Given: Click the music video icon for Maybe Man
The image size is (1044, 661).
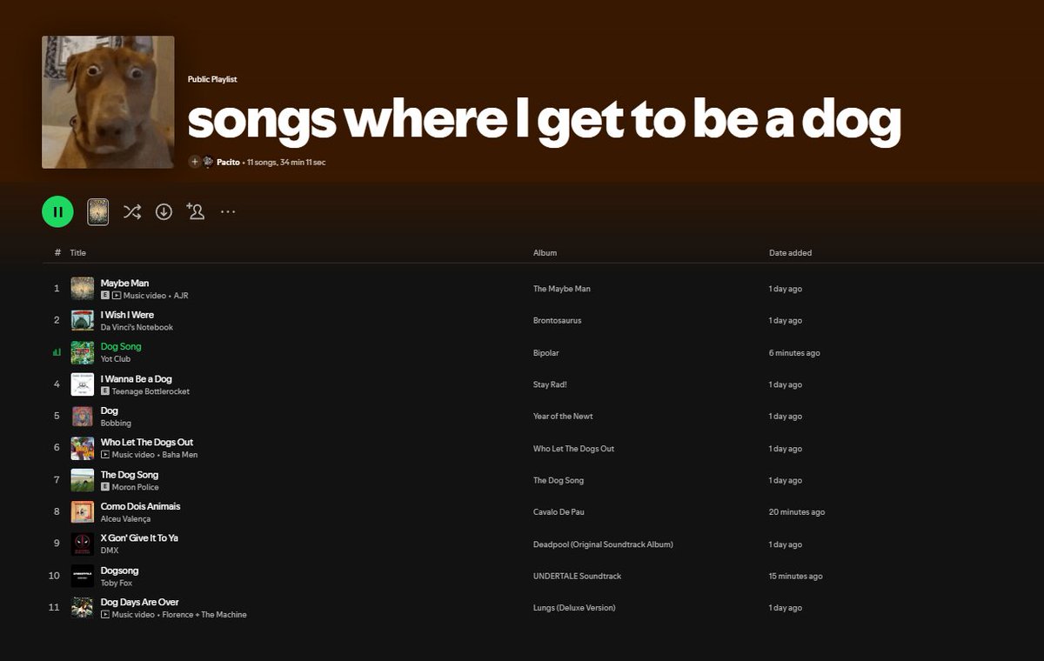Looking at the screenshot, I should click(x=117, y=296).
